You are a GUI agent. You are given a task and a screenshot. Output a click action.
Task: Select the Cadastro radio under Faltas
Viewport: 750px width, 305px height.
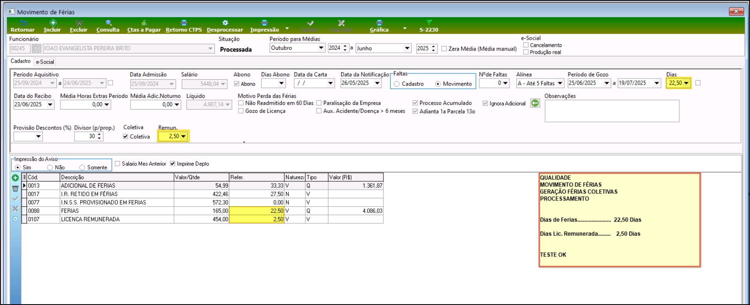(397, 84)
